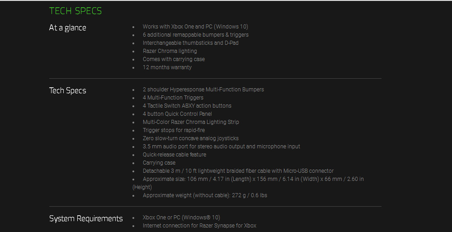This screenshot has width=452, height=232.
Task: Click the Quick-release cable feature item
Action: 174,155
